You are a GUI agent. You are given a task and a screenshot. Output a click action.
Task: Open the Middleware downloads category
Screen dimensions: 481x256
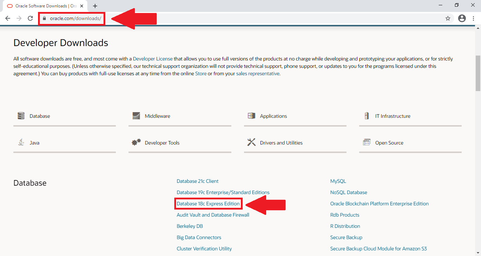(180, 117)
